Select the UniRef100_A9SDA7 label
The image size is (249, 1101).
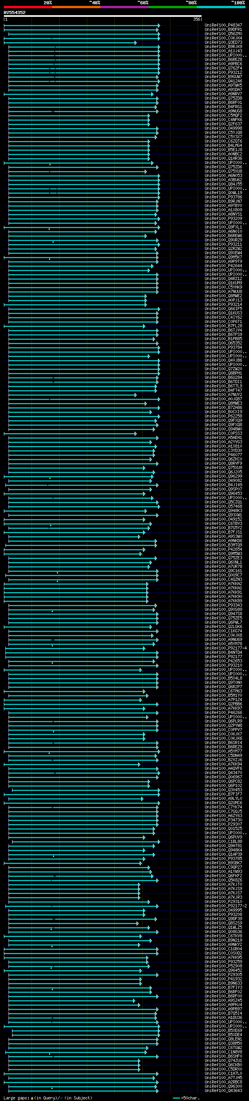point(223,89)
